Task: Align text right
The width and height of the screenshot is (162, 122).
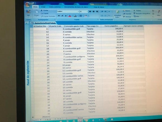Action: 97,11
